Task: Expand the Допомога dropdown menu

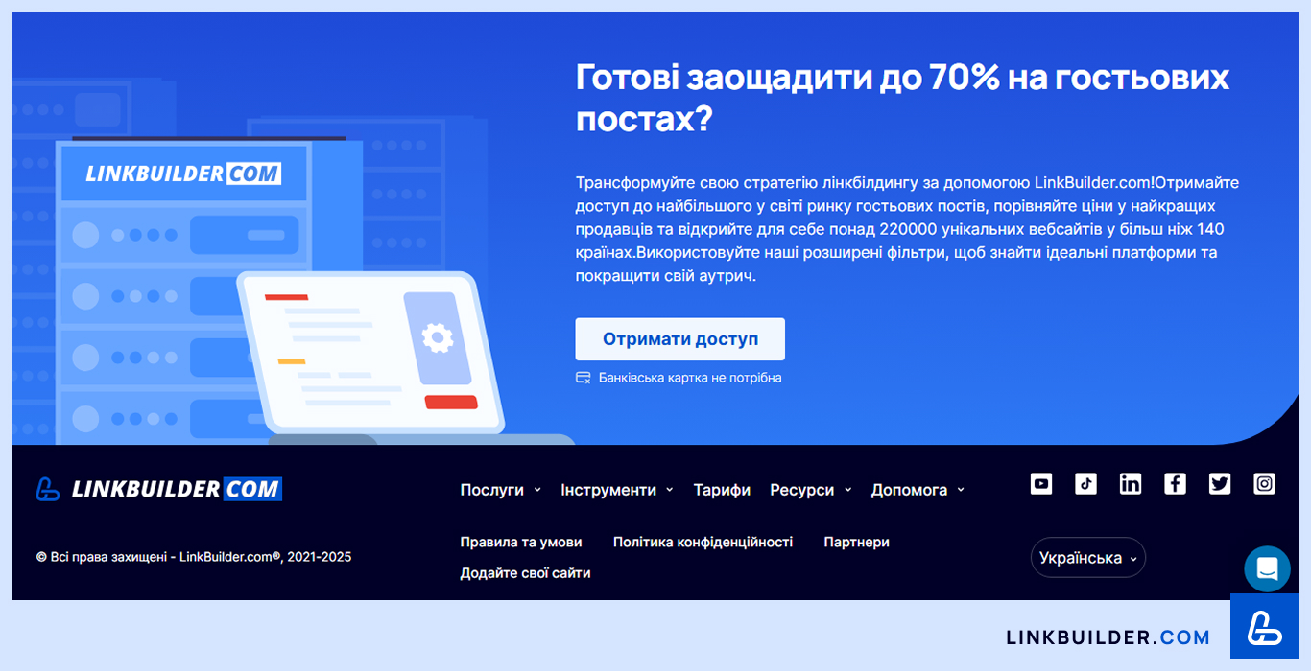Action: [x=918, y=490]
